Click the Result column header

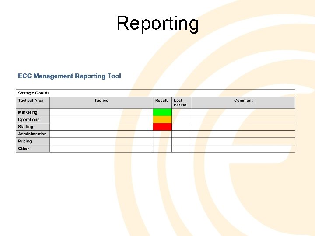[x=162, y=103]
